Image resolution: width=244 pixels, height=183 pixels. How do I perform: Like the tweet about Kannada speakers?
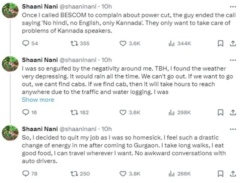(123, 43)
